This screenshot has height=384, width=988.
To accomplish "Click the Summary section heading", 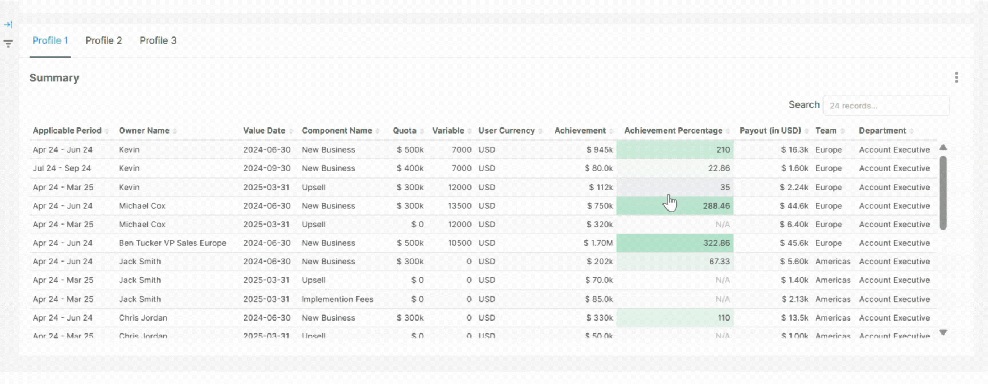I will click(x=54, y=77).
